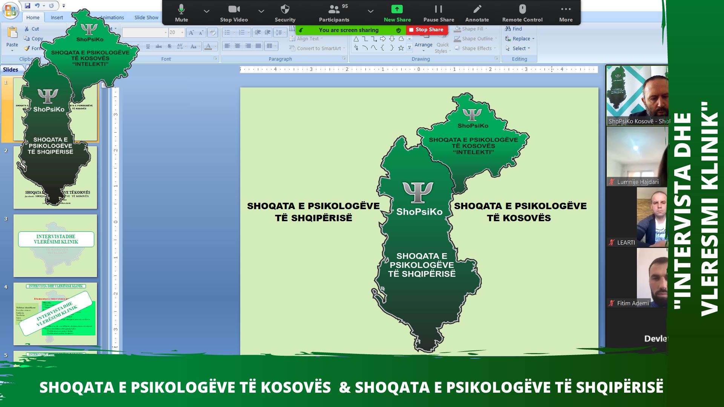724x407 pixels.
Task: Open the Animations ribbon tab
Action: click(x=112, y=17)
